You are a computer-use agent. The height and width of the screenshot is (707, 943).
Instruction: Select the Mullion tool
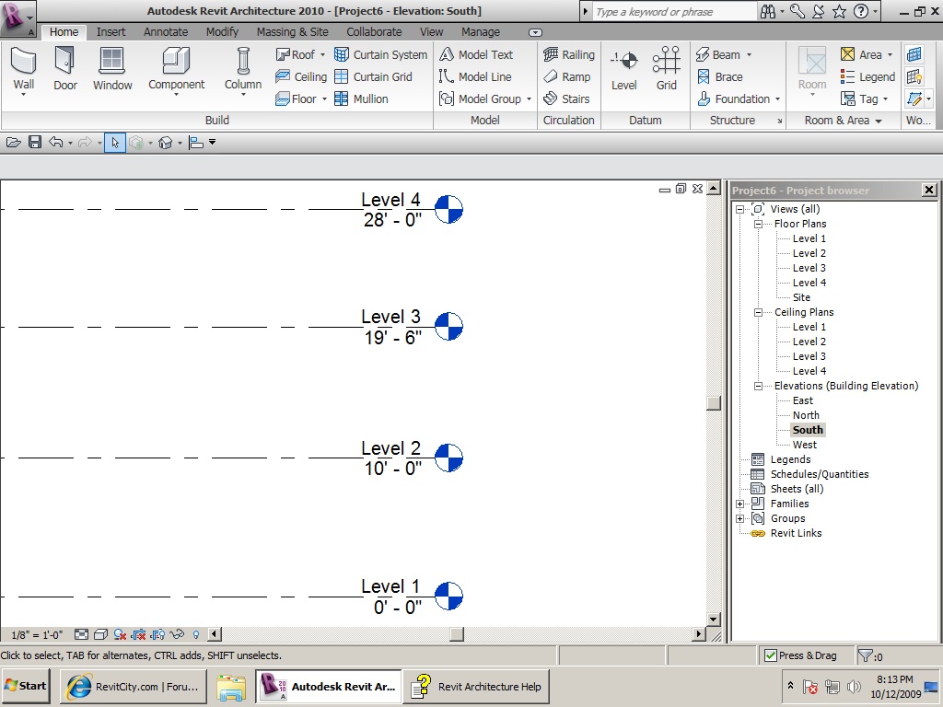361,99
